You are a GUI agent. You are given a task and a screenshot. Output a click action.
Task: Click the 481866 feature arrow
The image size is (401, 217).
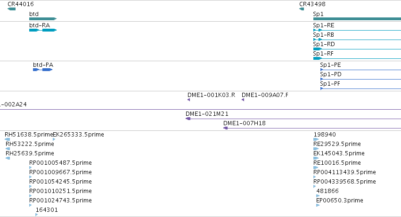click(318, 196)
